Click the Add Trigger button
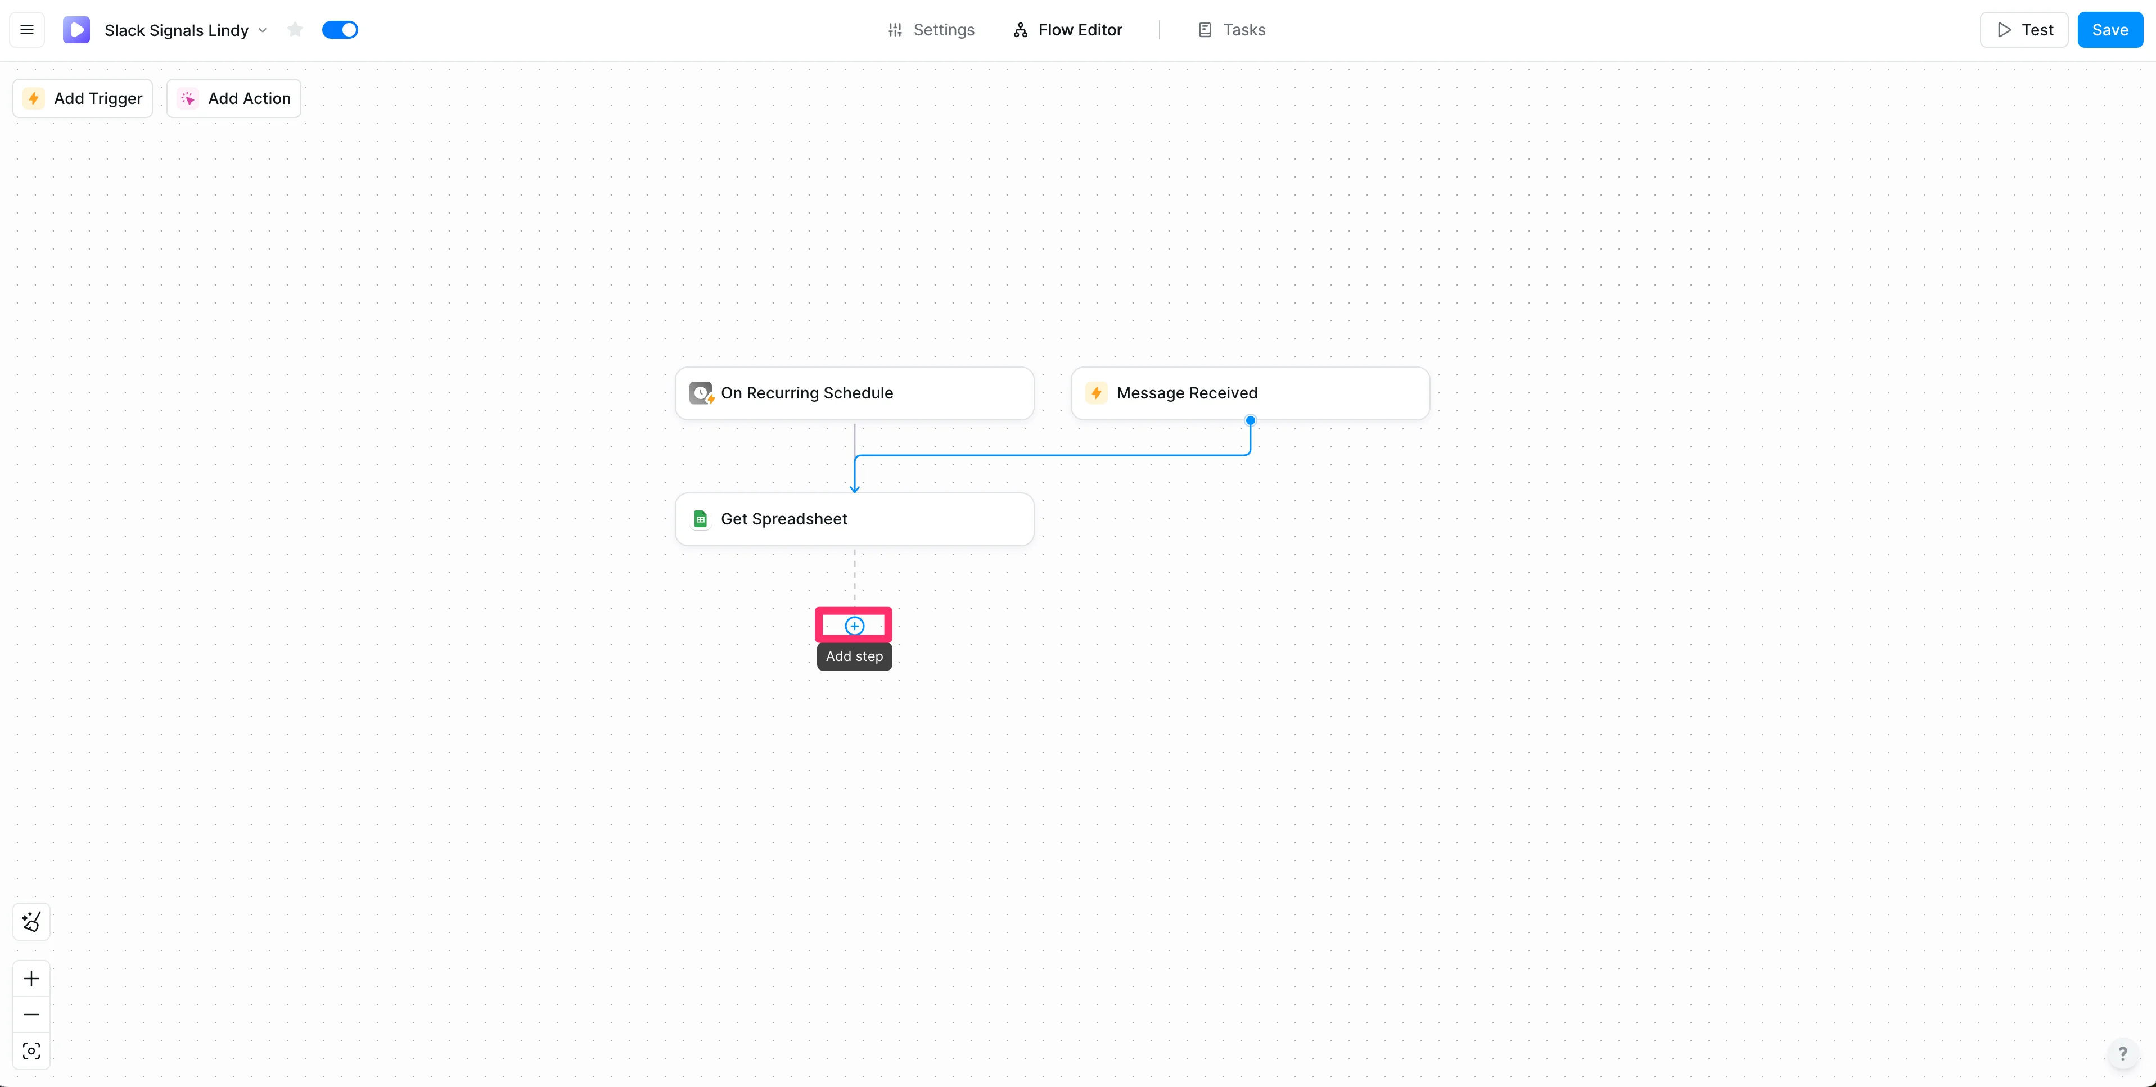Screen dimensions: 2156x1087 coord(83,99)
